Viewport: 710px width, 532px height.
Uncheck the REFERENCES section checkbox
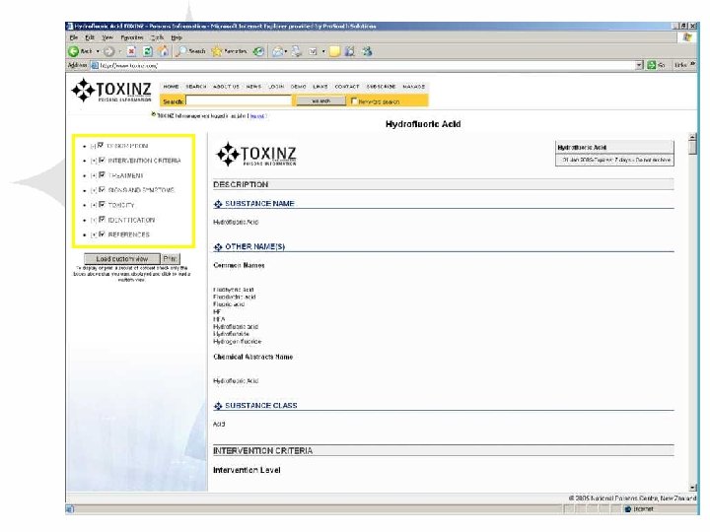[102, 233]
